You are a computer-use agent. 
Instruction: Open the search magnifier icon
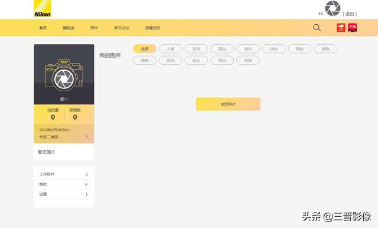[x=317, y=28]
